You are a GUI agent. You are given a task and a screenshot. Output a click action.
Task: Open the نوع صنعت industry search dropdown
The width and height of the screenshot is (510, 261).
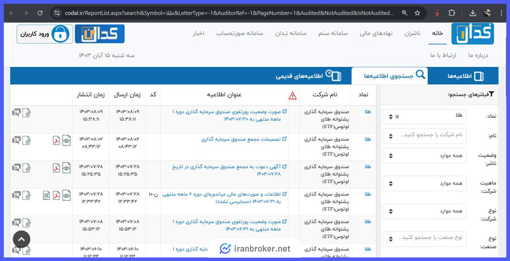424,239
